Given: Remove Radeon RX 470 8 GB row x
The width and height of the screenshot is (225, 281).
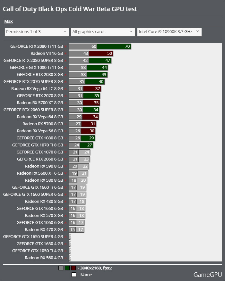Looking at the screenshot, I should point(65,230).
